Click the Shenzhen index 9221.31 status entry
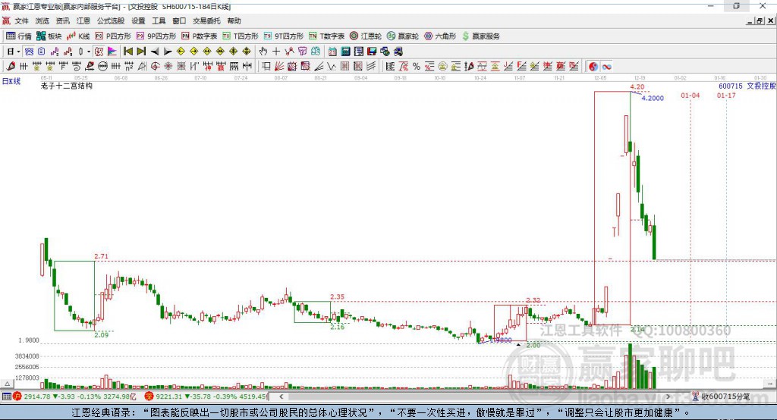 (x=206, y=396)
